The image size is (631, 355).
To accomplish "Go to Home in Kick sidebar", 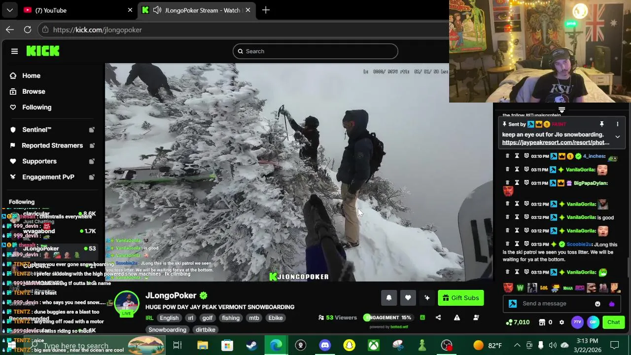I will pos(31,75).
